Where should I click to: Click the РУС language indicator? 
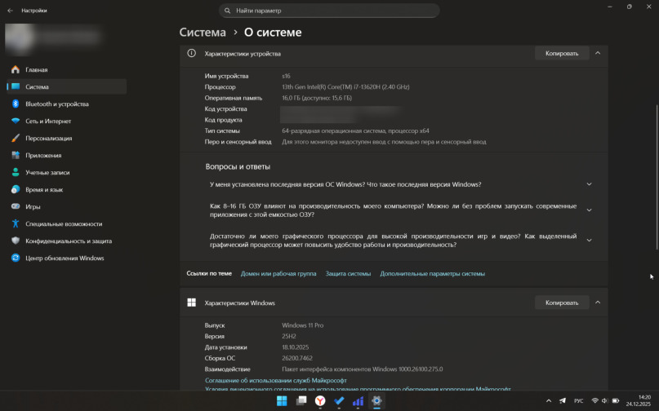(579, 401)
